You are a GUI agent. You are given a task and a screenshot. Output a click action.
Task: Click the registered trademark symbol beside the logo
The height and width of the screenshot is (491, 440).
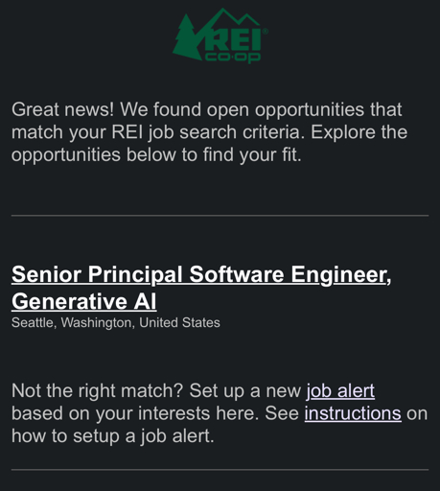(266, 32)
